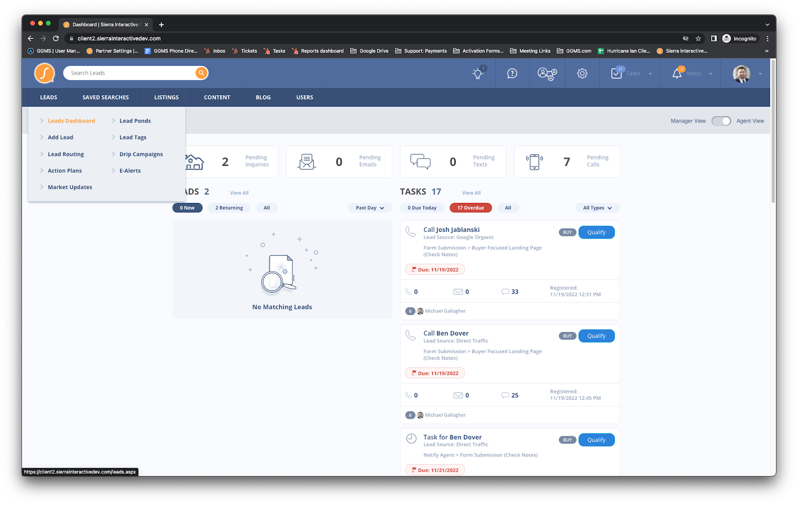The height and width of the screenshot is (505, 798).
Task: Select the 2 Returning leads filter
Action: 229,208
